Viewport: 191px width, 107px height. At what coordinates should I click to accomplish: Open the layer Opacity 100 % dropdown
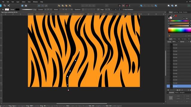pyautogui.click(x=175, y=42)
